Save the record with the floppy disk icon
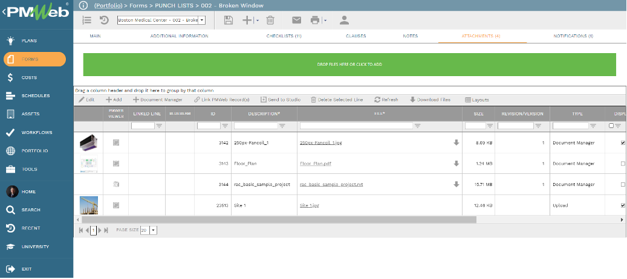627x279 pixels. click(229, 21)
